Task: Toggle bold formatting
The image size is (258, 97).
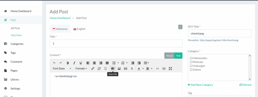Action: (x=68, y=63)
